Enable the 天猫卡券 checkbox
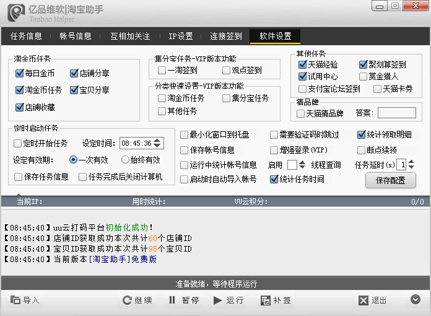This screenshot has height=316, width=431. (x=377, y=89)
